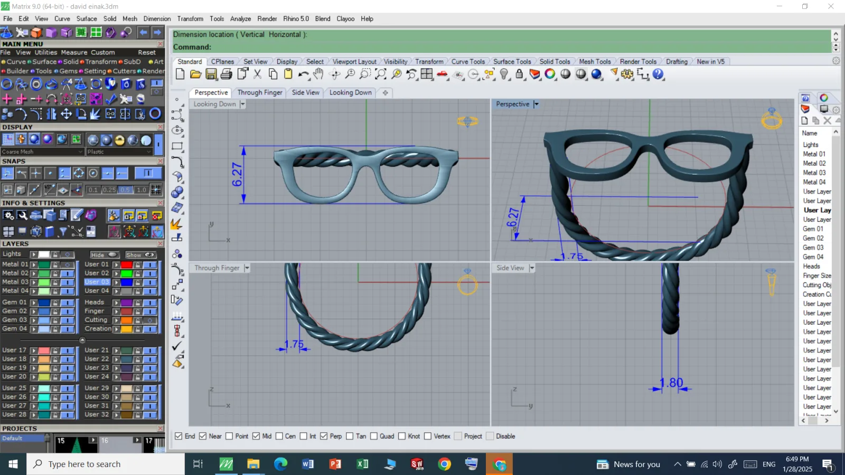Open the Help question mark icon
The width and height of the screenshot is (845, 475).
[658, 74]
